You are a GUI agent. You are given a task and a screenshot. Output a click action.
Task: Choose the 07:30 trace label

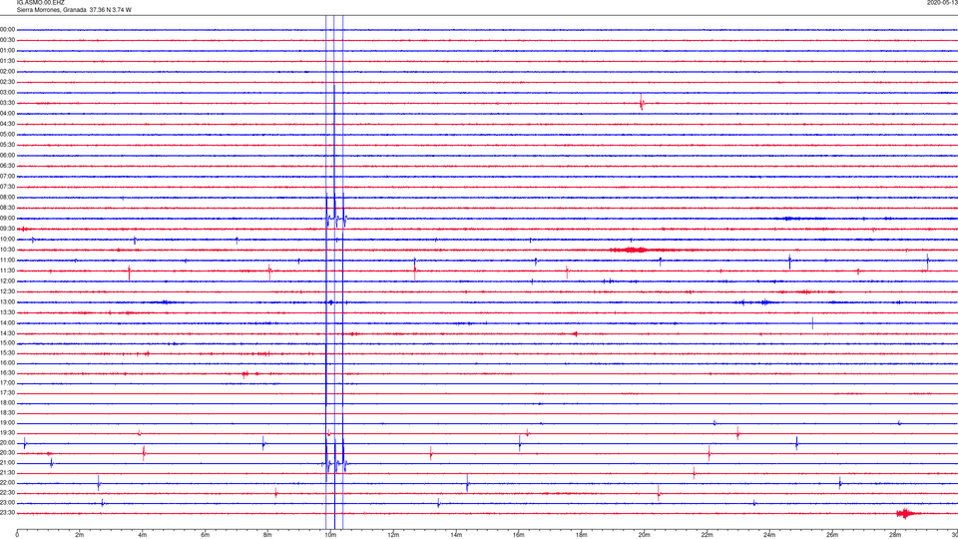[x=7, y=187]
